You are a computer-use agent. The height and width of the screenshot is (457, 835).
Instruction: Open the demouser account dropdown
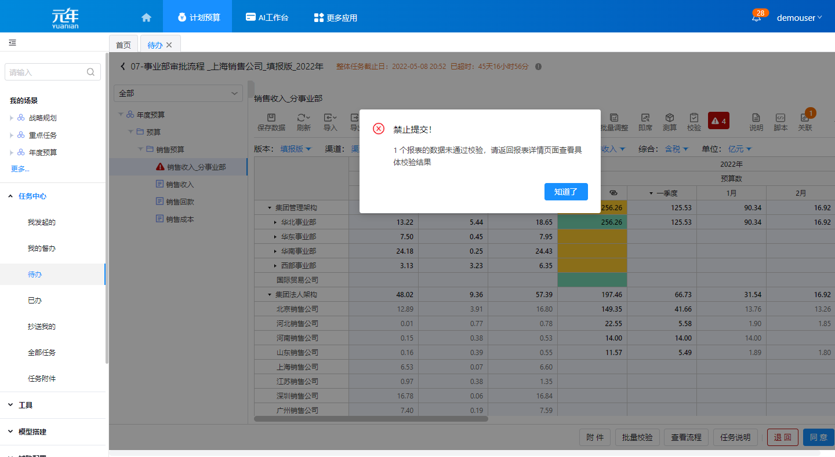pyautogui.click(x=799, y=18)
